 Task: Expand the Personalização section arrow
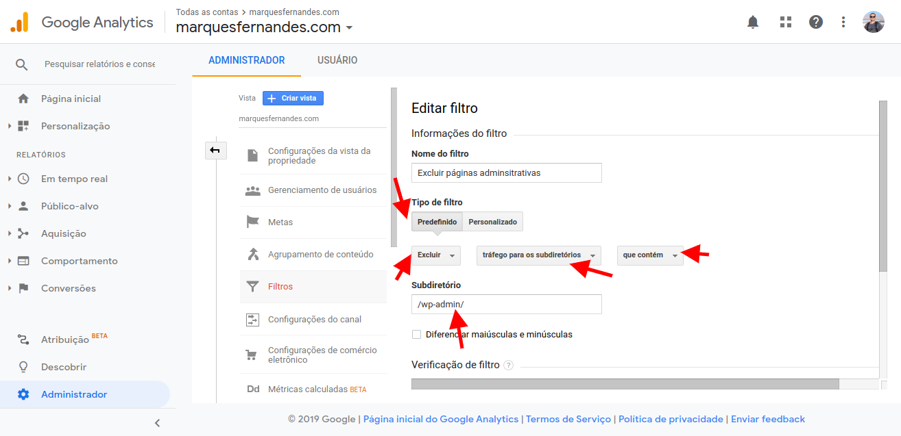point(9,126)
